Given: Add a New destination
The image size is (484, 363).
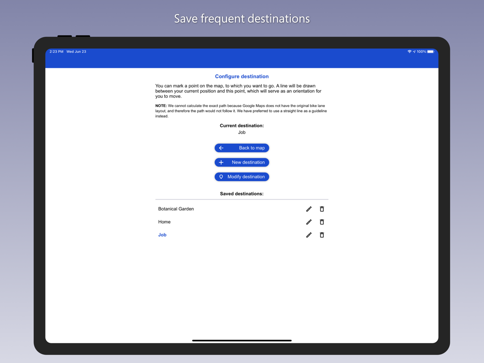Looking at the screenshot, I should [x=242, y=162].
